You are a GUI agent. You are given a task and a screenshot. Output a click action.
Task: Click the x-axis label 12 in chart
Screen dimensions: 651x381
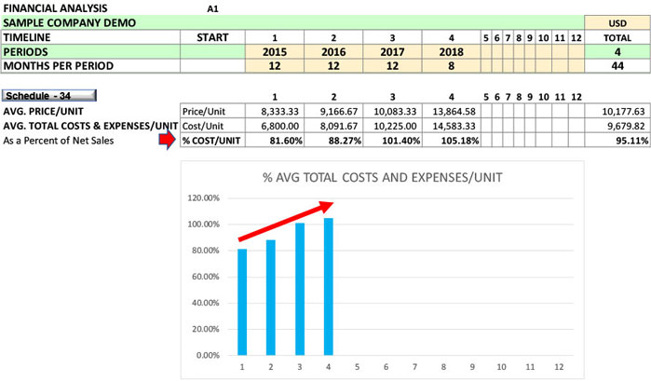point(559,367)
